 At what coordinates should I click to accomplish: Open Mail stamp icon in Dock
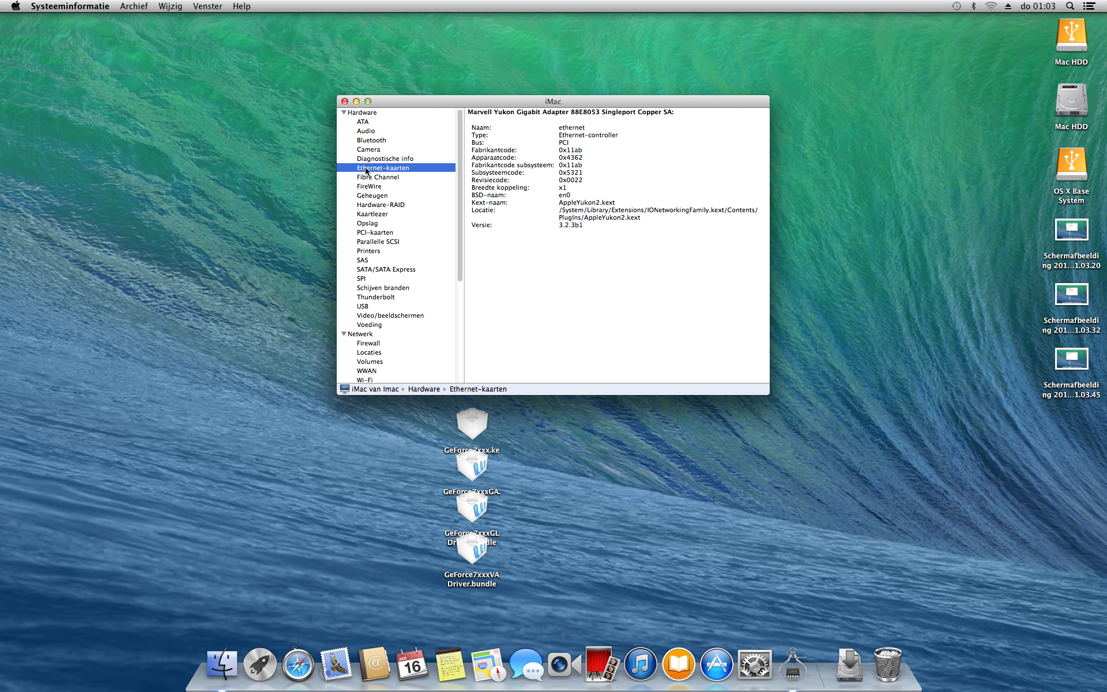click(336, 664)
